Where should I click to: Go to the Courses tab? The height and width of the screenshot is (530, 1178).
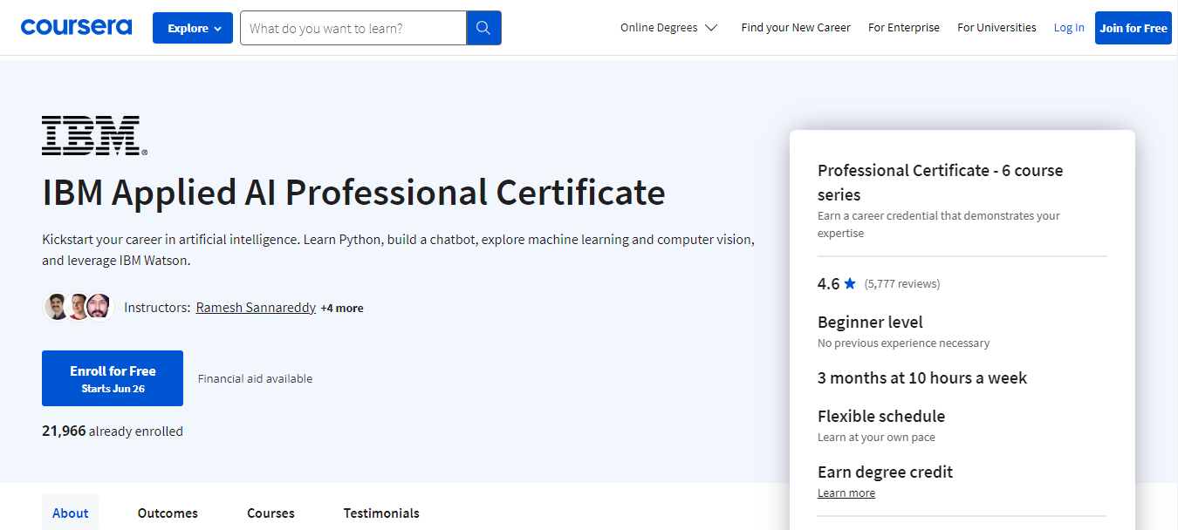tap(271, 513)
